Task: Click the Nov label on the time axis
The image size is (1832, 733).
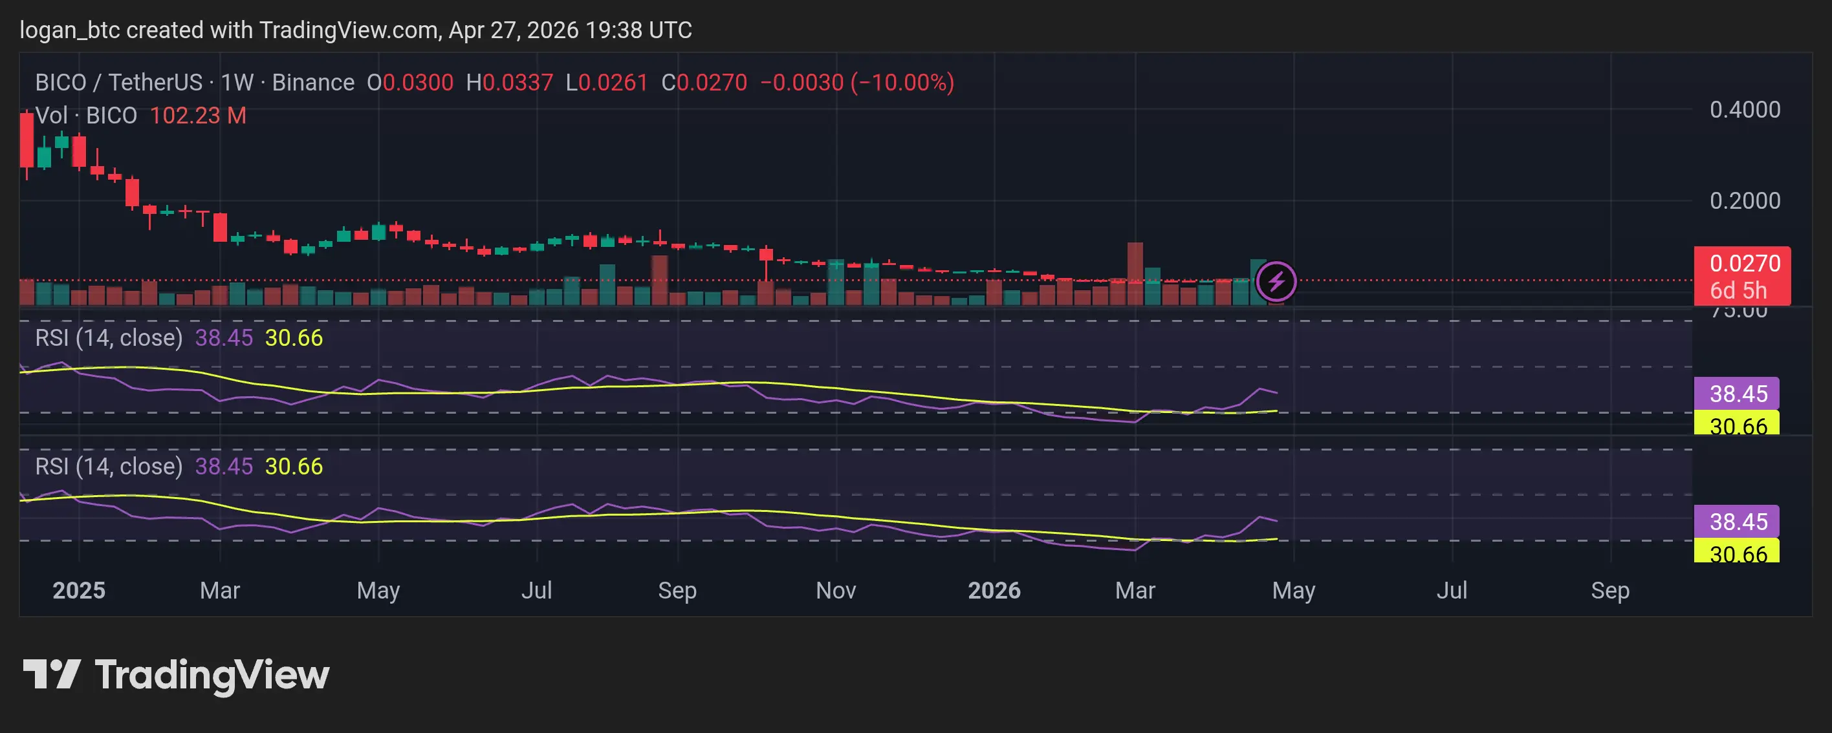Action: (836, 590)
